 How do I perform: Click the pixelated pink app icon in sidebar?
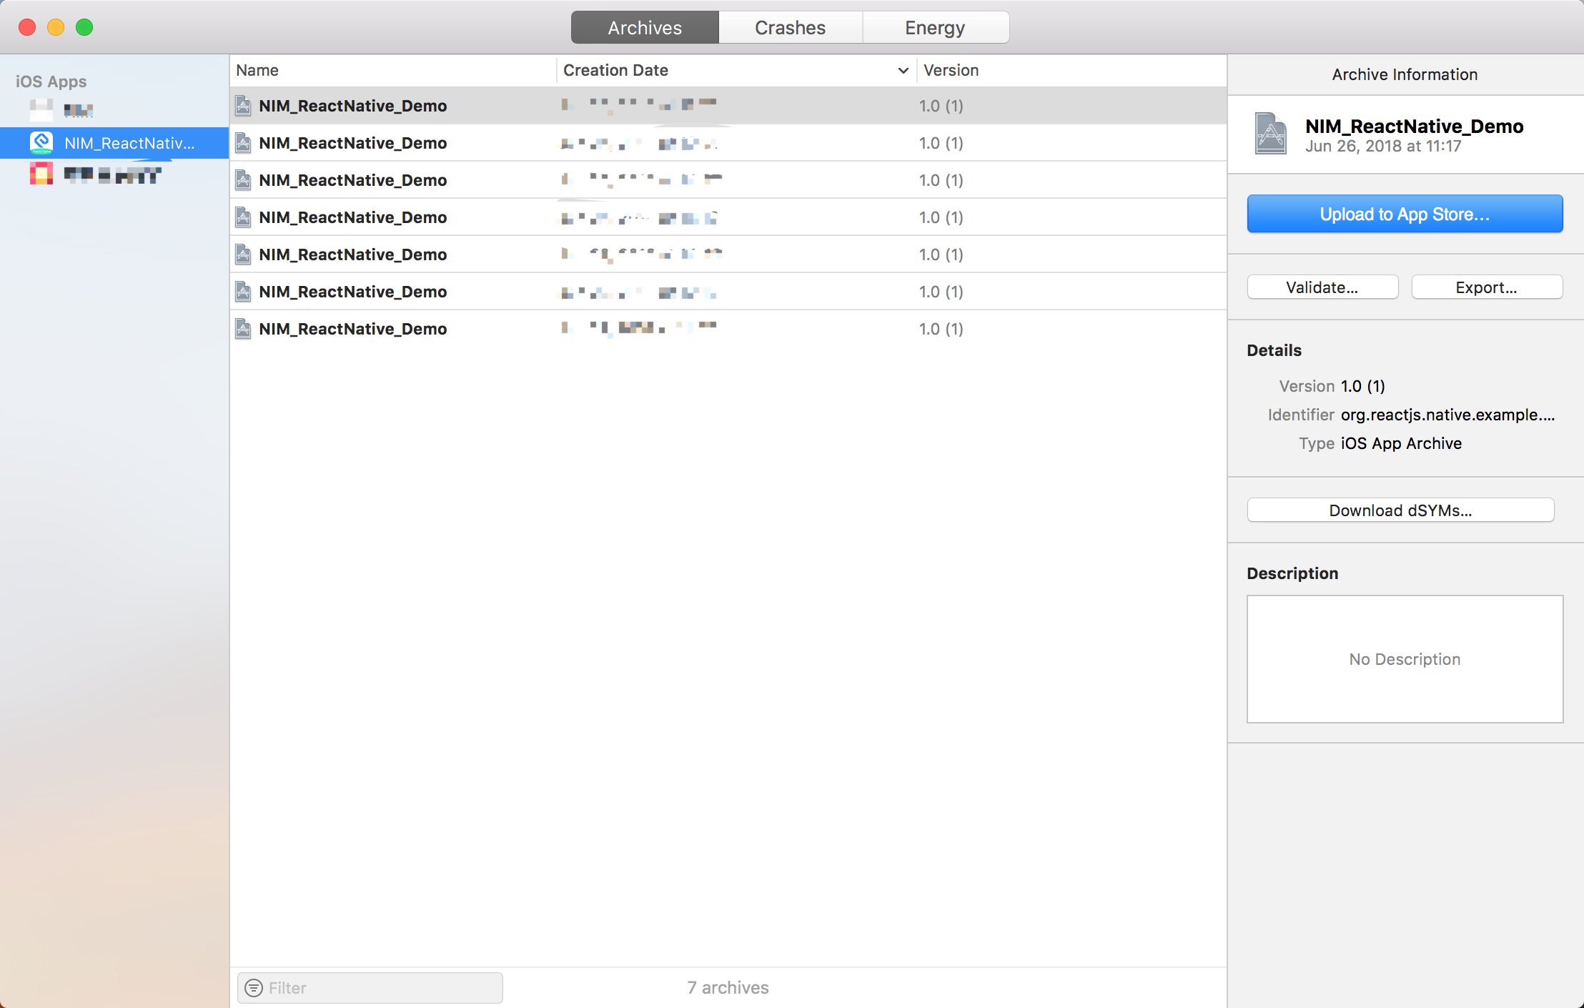41,174
